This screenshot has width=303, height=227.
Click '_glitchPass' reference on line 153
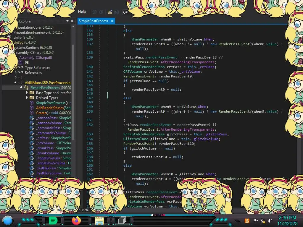216,134
